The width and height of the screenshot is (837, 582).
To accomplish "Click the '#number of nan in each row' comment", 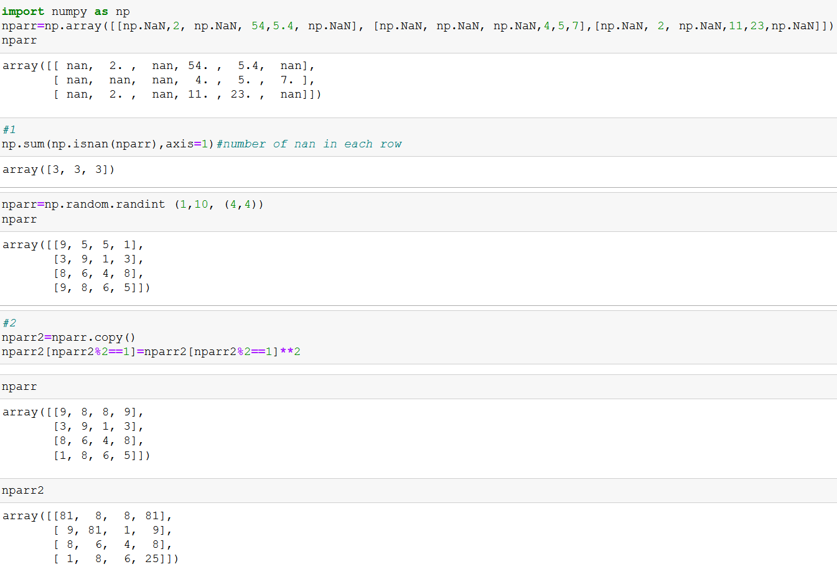I will [x=309, y=144].
